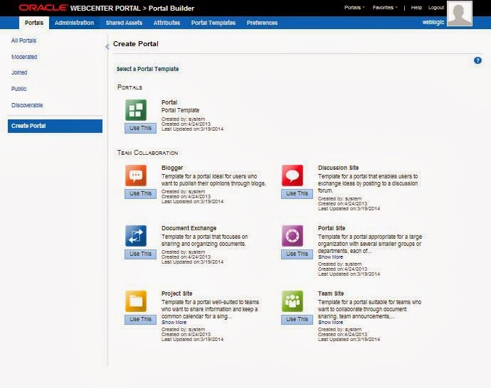Click the Team Site template title
The image size is (491, 388).
pos(331,293)
